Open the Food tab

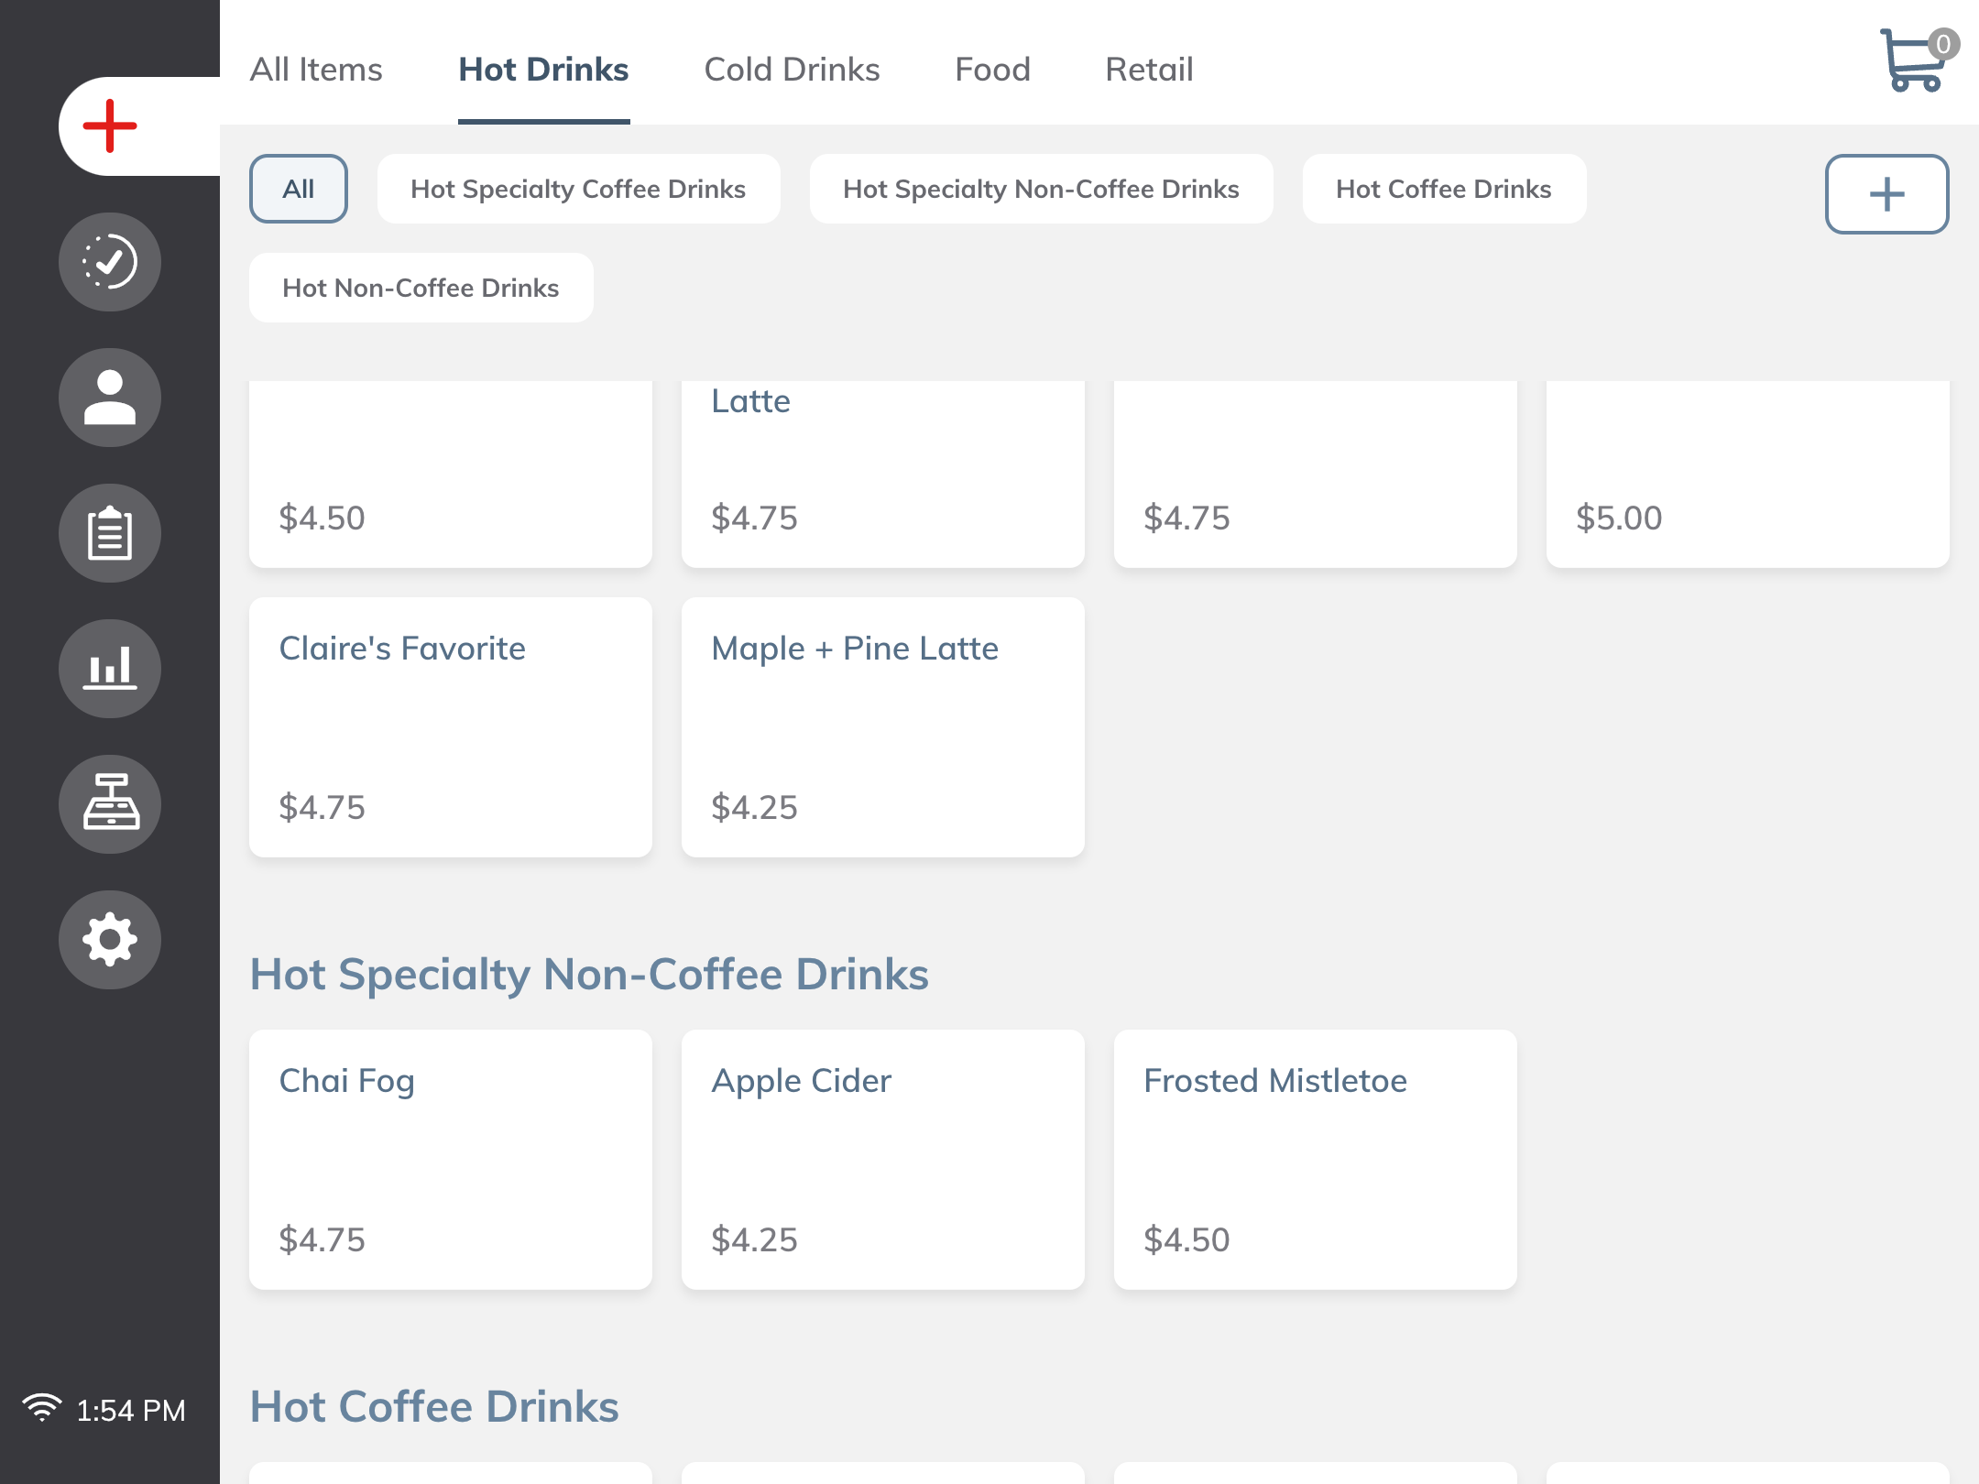coord(992,69)
